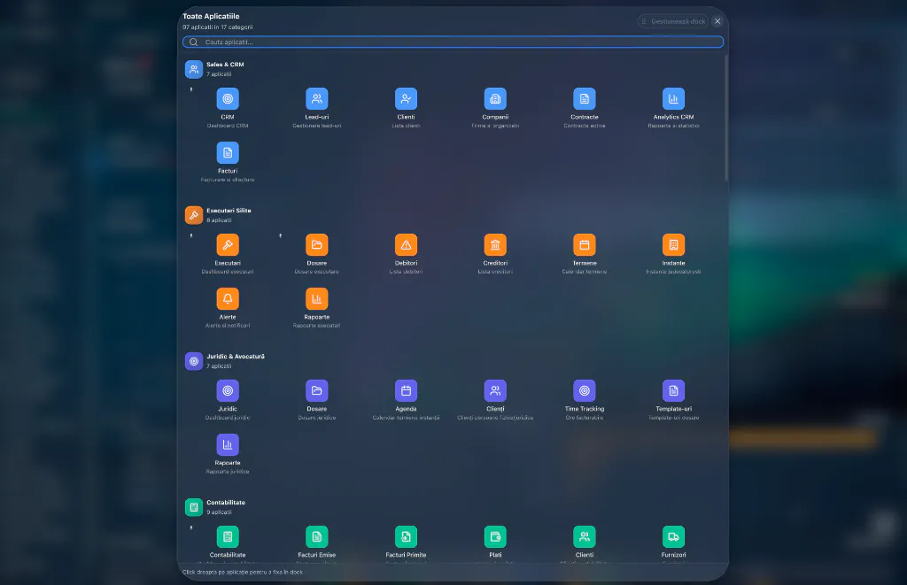Click the Sales & CRM category icon
Viewport: 907px width, 585px height.
[x=194, y=69]
